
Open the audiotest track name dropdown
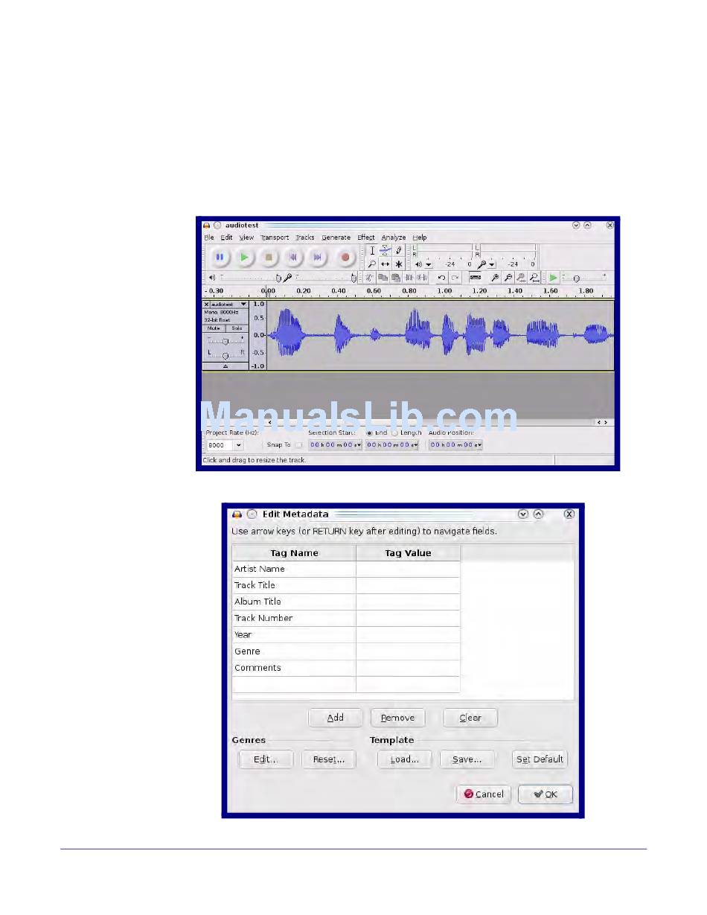click(243, 305)
